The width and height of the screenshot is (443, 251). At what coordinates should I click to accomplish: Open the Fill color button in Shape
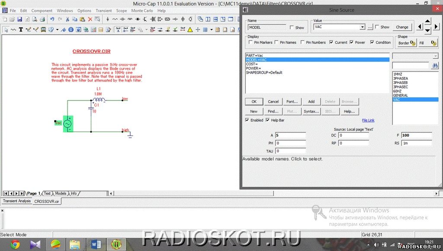(x=427, y=43)
